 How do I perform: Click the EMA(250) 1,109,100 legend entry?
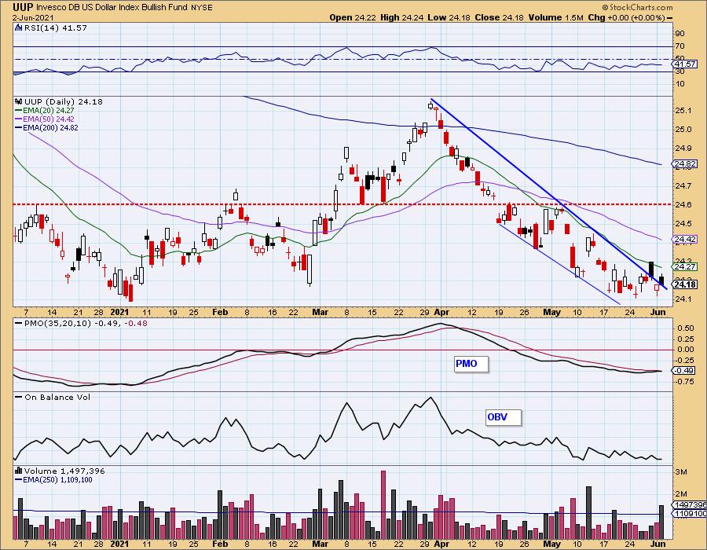[x=53, y=479]
